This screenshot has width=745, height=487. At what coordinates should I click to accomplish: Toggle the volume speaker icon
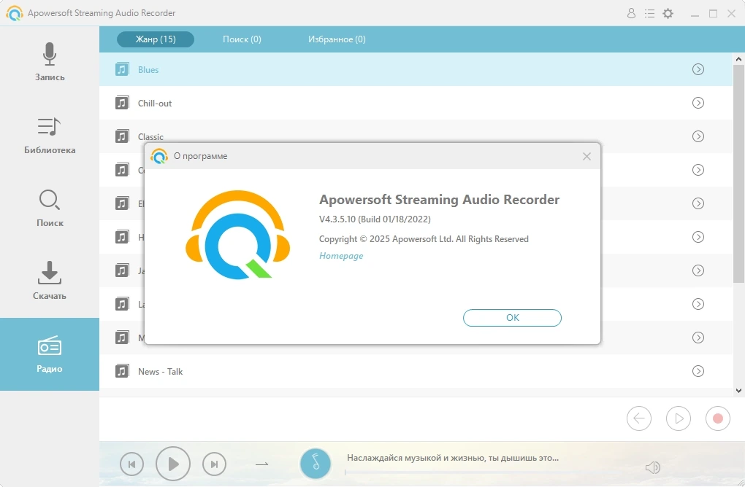(x=653, y=467)
